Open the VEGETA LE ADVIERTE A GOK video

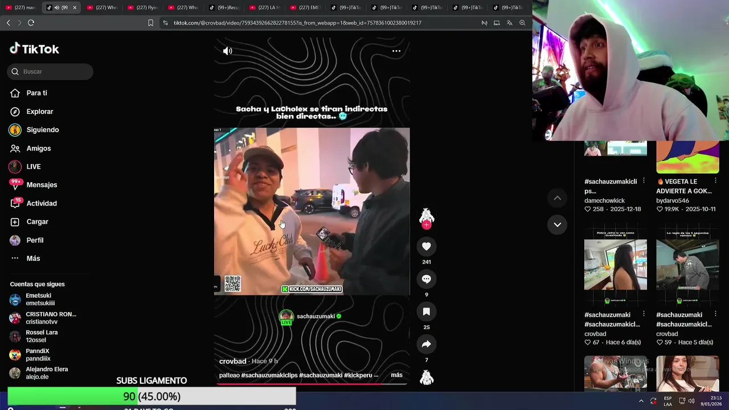[x=687, y=157]
